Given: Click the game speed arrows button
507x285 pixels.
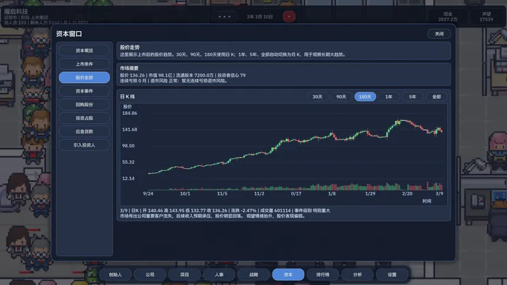Looking at the screenshot, I should (x=225, y=16).
